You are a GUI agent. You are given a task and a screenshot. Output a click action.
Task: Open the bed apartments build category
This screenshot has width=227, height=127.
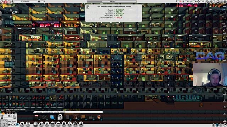[x=58, y=124]
